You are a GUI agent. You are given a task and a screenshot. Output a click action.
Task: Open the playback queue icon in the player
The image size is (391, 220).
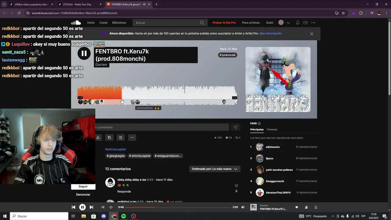(x=316, y=207)
